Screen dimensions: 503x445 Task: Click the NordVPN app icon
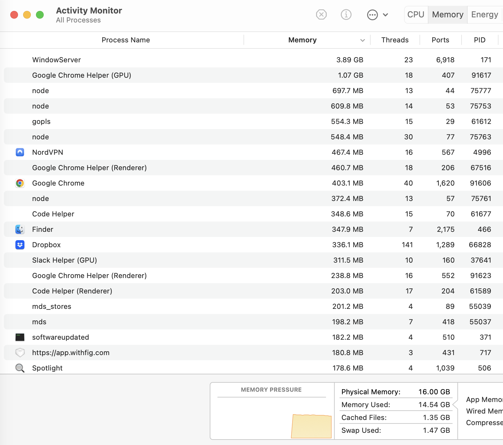click(20, 152)
